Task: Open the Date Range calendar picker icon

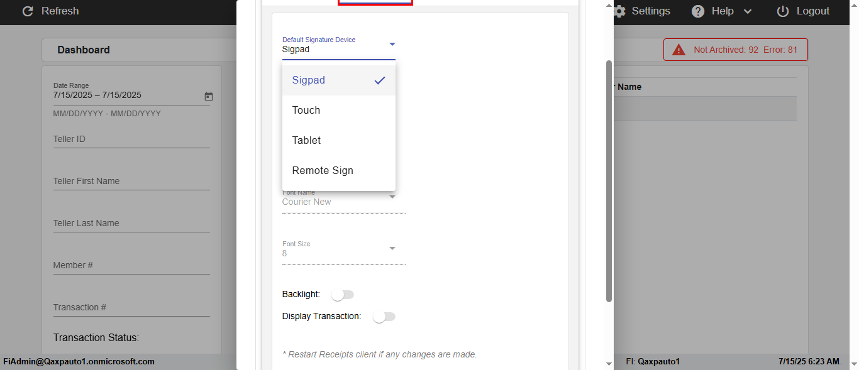Action: pyautogui.click(x=209, y=96)
